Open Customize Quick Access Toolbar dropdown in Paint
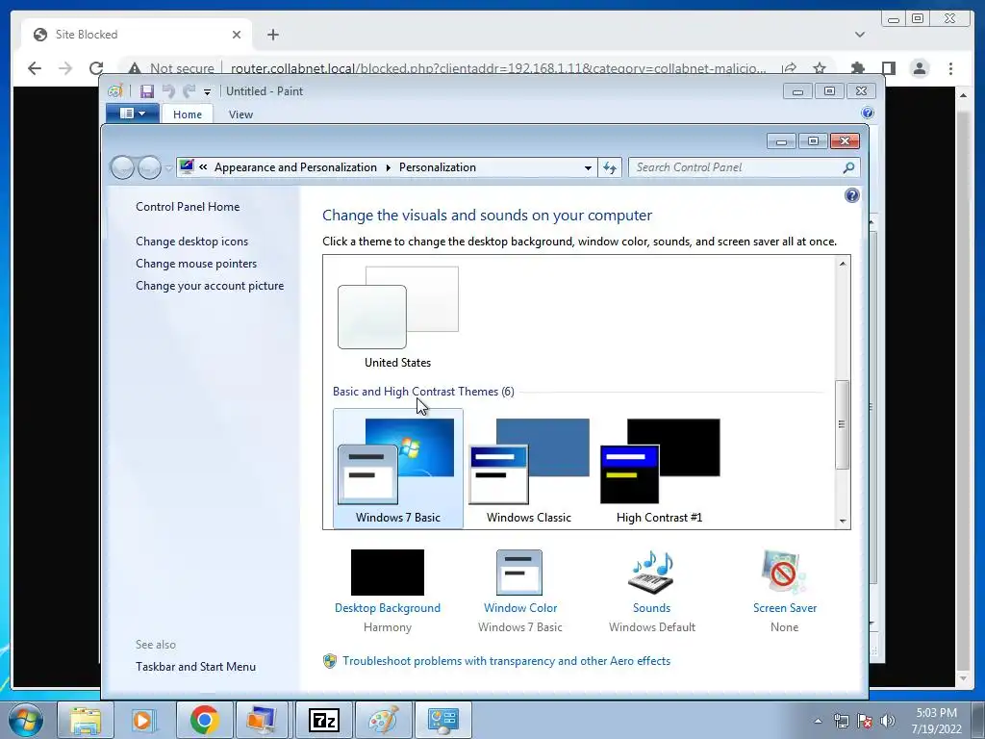The image size is (985, 739). click(207, 92)
